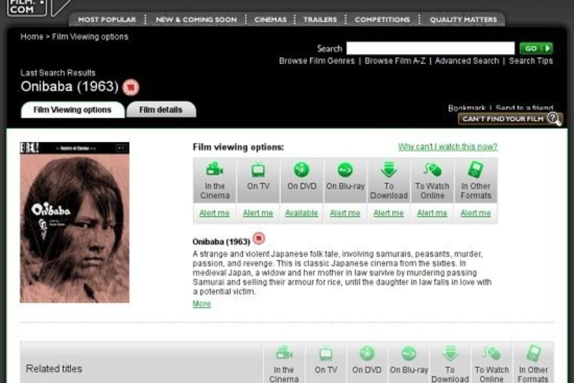
Task: Click Alert me under To Download
Action: pos(389,213)
